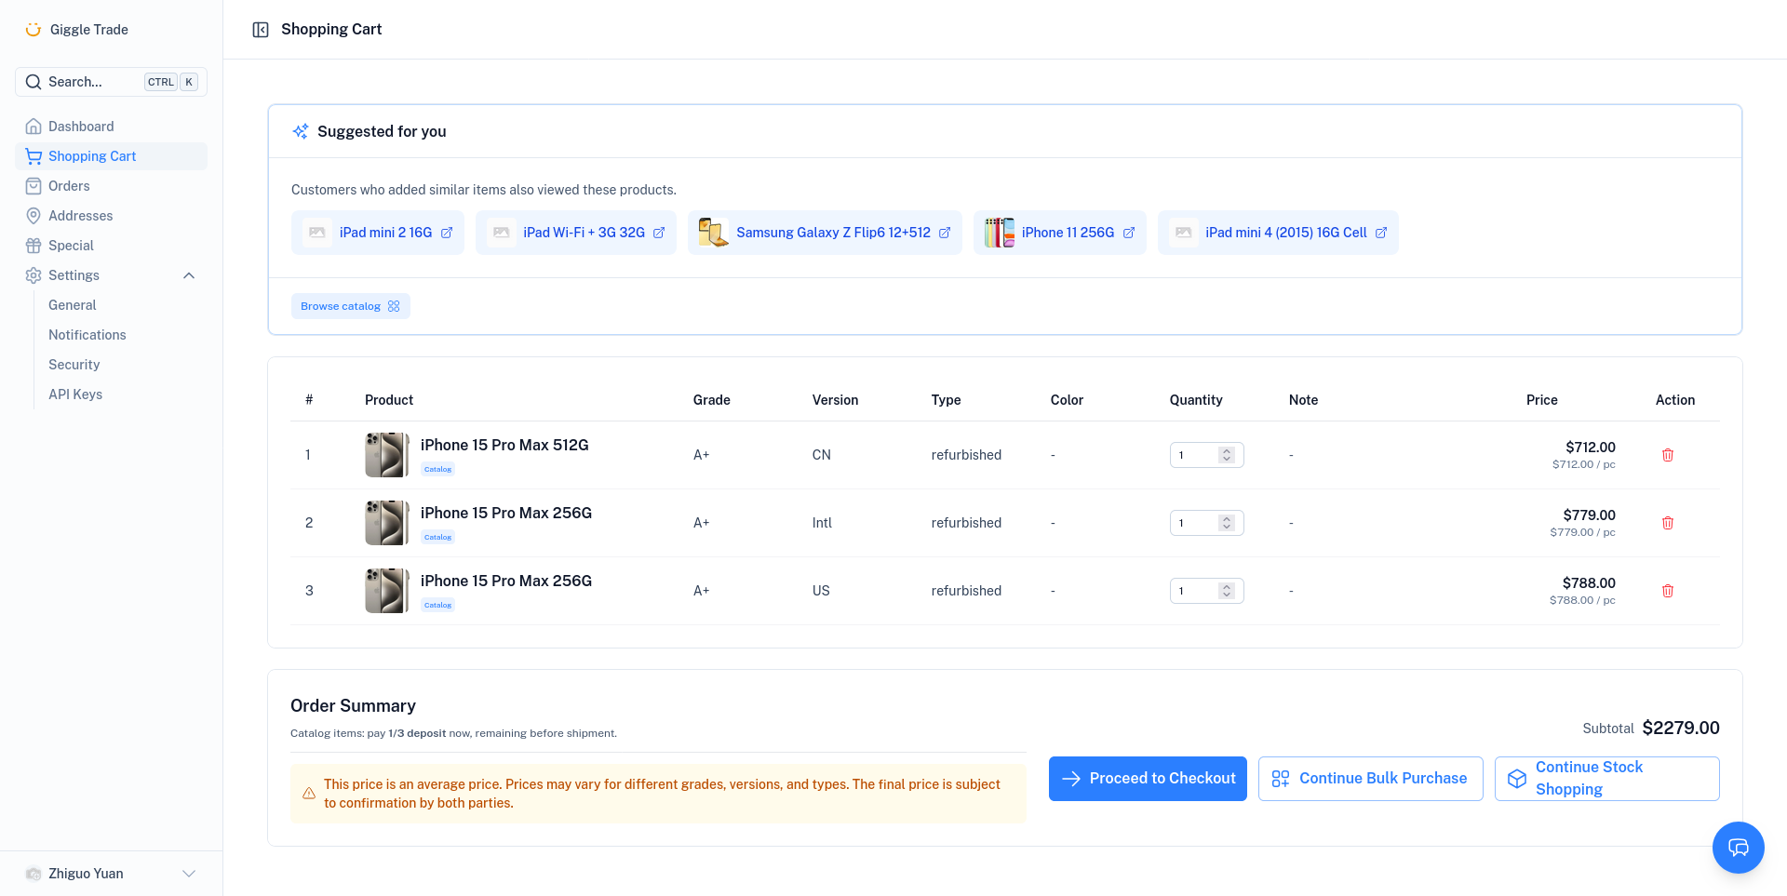
Task: Trash the Intl version iPhone 15 item
Action: (x=1667, y=523)
